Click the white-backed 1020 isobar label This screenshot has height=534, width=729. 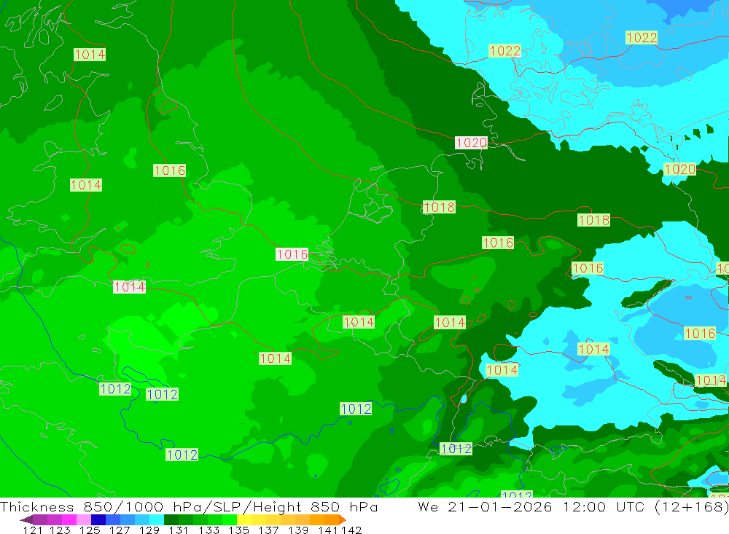coord(471,143)
